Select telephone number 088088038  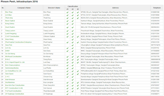156,59
